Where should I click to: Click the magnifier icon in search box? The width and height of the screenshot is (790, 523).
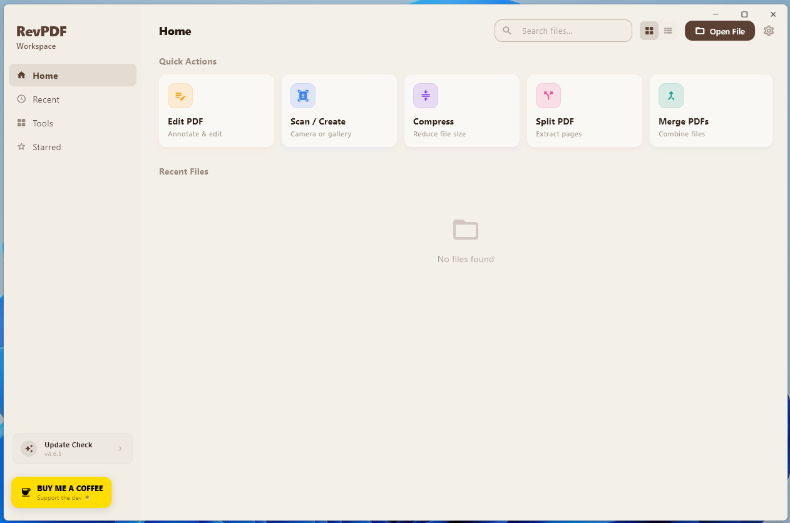(507, 31)
